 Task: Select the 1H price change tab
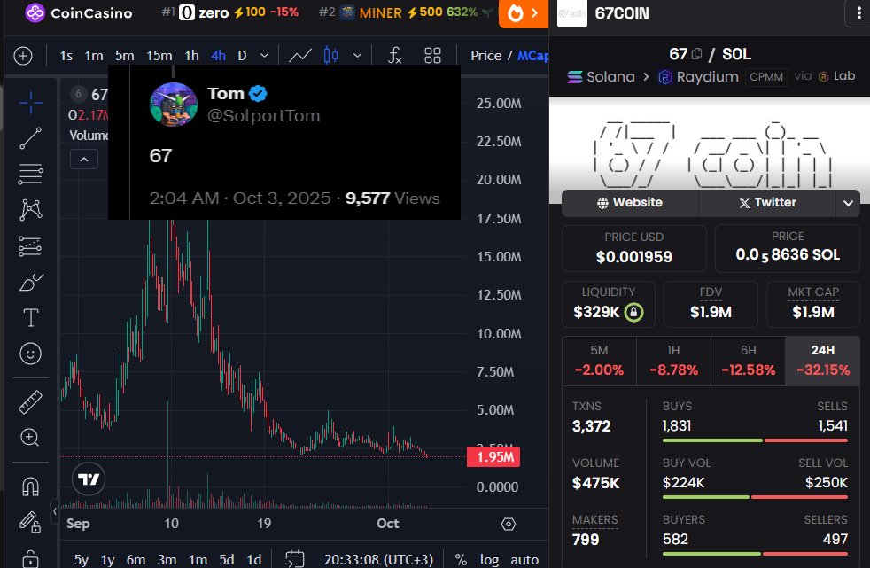click(x=673, y=361)
